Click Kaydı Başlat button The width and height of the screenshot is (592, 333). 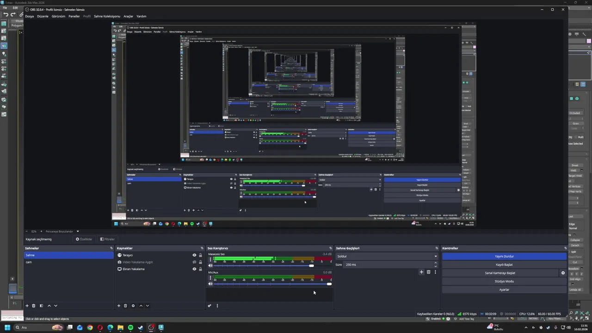(x=504, y=265)
